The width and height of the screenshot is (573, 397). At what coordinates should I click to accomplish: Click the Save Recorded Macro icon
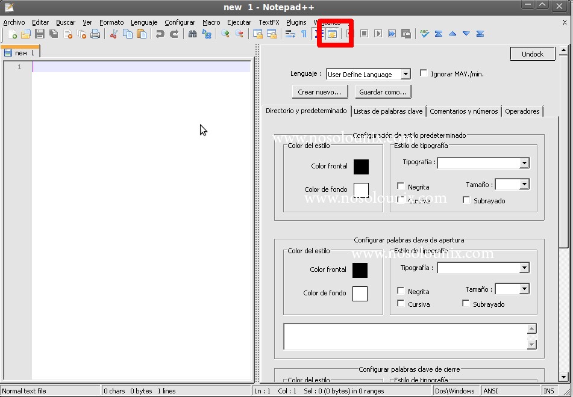point(406,34)
